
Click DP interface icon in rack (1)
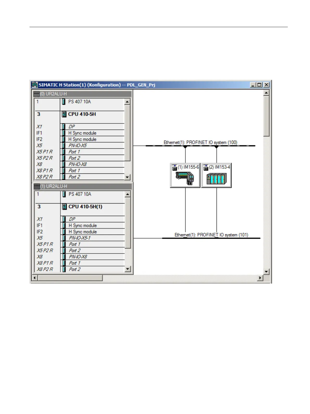64,219
